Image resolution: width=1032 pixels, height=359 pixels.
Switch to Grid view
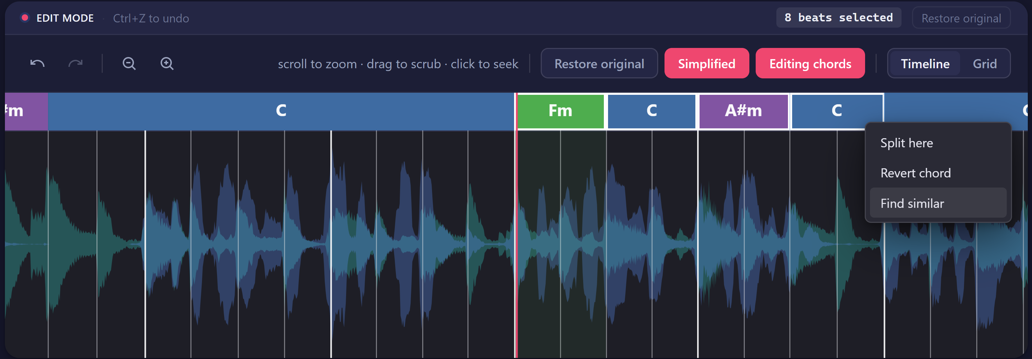(984, 64)
